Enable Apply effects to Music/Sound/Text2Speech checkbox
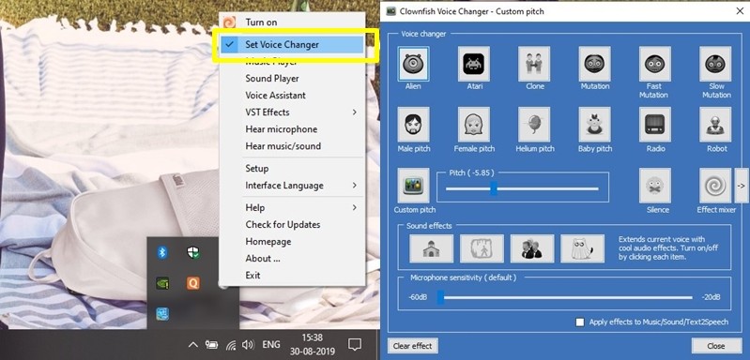Image resolution: width=750 pixels, height=360 pixels. [x=580, y=322]
